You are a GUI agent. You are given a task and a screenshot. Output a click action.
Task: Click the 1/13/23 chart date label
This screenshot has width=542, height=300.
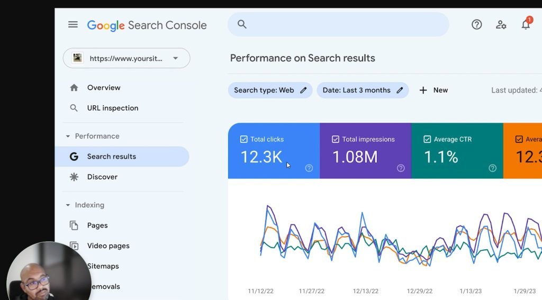click(x=471, y=291)
